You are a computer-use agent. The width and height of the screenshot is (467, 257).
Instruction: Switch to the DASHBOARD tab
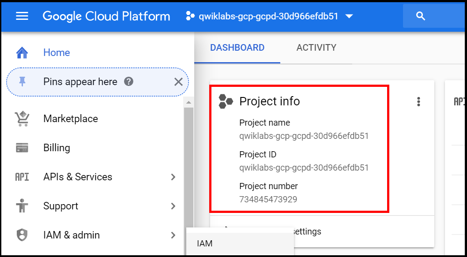[x=237, y=48]
